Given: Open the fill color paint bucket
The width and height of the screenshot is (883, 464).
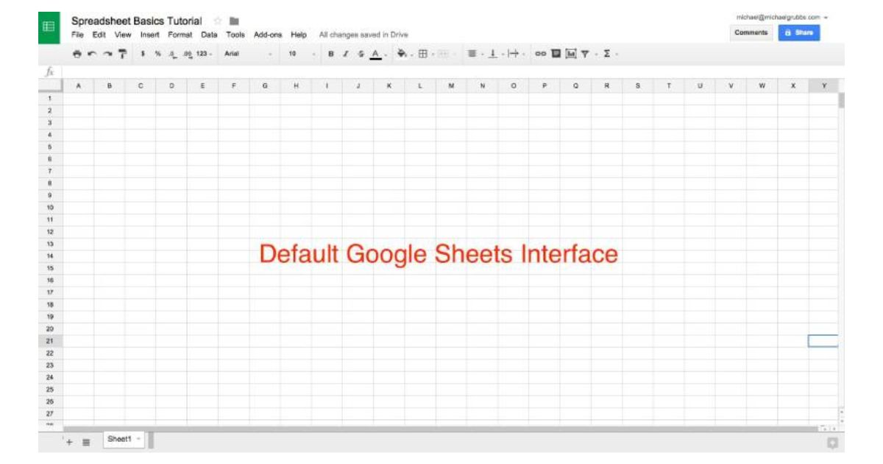Looking at the screenshot, I should point(402,54).
